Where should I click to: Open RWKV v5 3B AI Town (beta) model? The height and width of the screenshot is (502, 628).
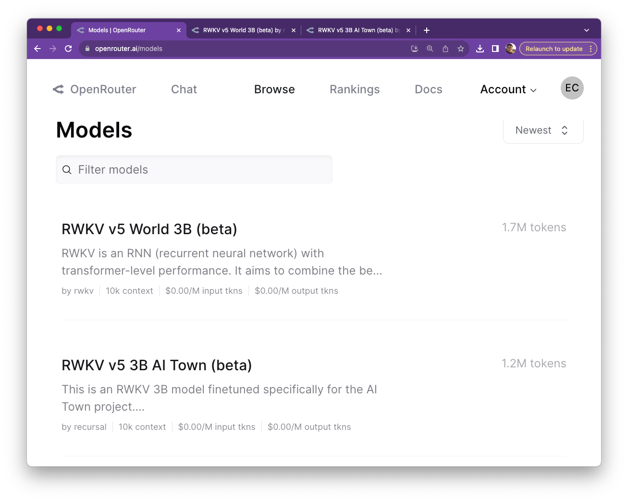pyautogui.click(x=157, y=365)
